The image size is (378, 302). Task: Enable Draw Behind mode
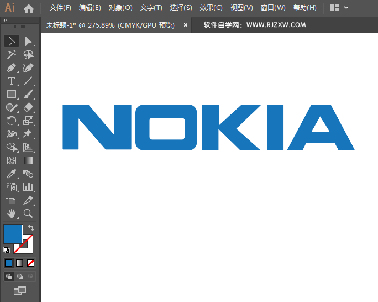[x=20, y=277]
